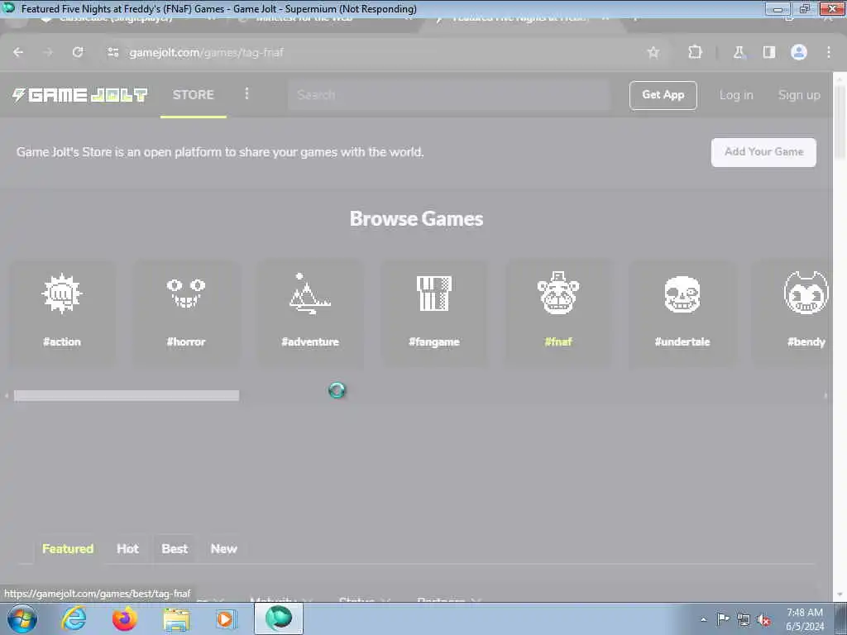Viewport: 847px width, 635px height.
Task: Switch to the Supermium taskbar button
Action: tap(279, 618)
